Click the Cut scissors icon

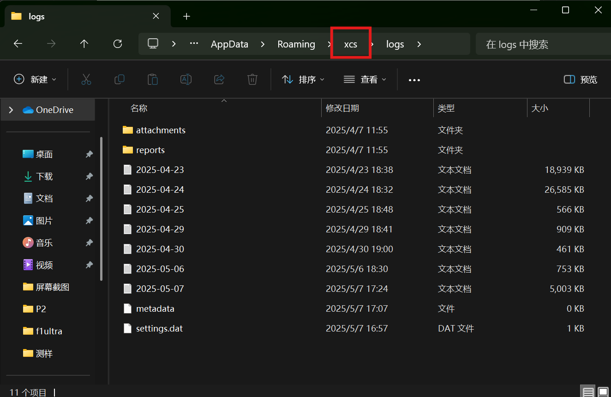point(86,79)
